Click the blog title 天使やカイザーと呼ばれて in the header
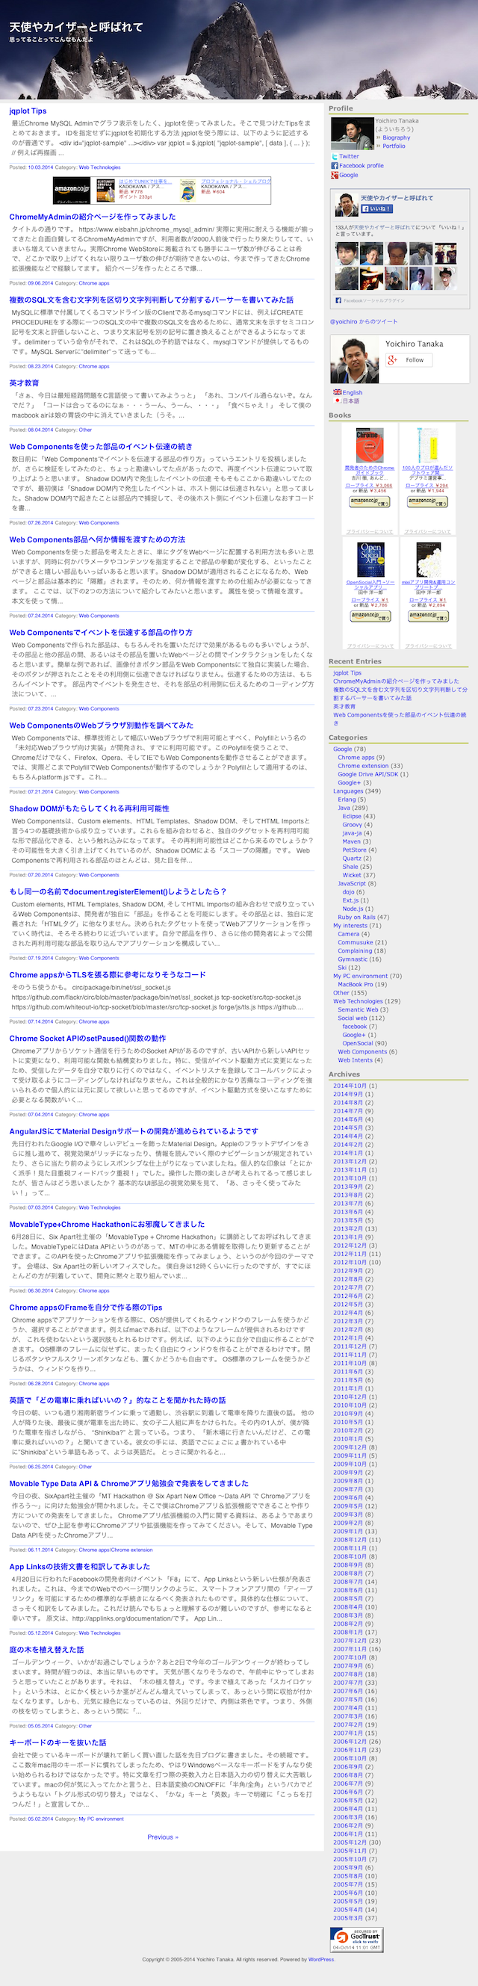 point(76,27)
